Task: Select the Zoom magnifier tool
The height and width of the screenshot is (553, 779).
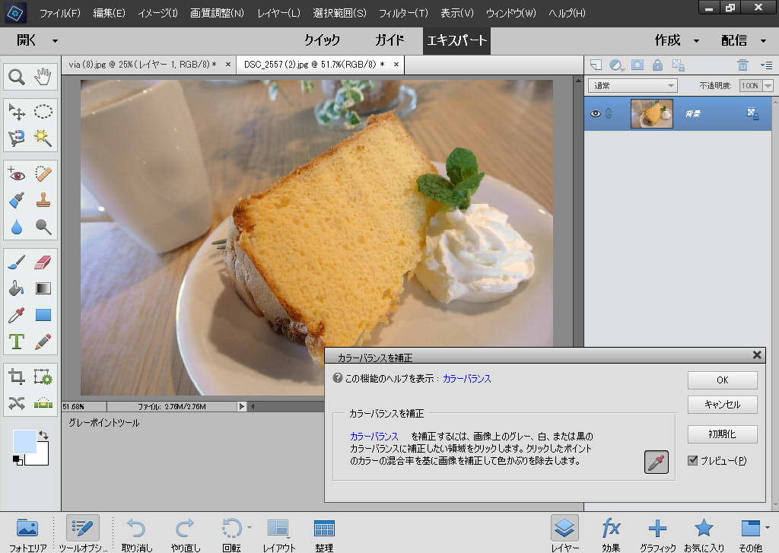Action: 17,77
